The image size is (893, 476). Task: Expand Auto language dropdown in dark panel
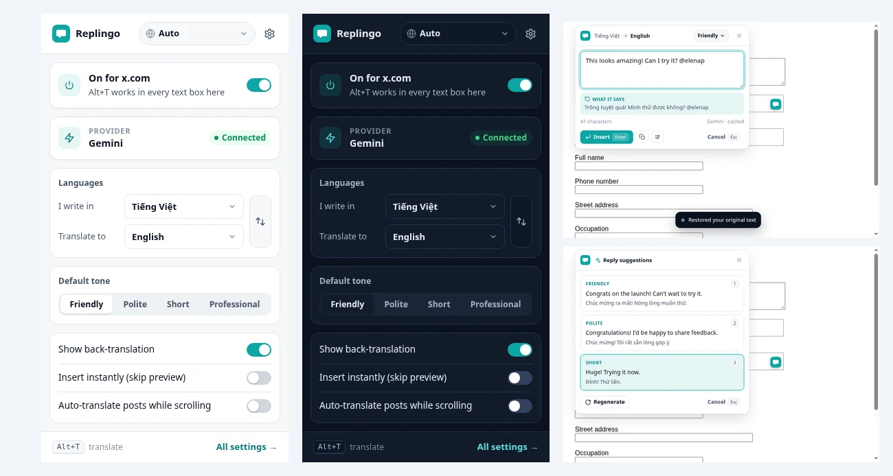pos(458,34)
